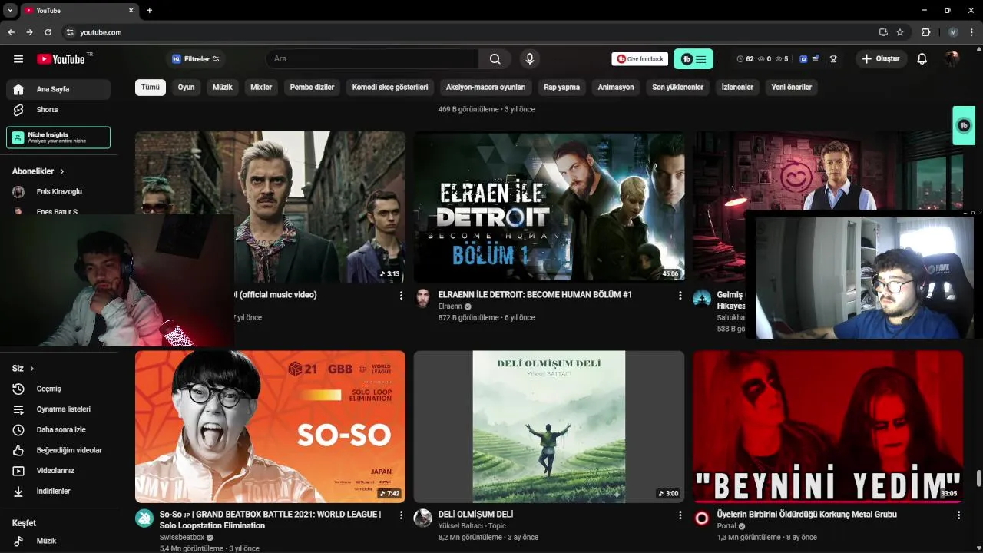
Task: Open the notifications bell
Action: (x=922, y=59)
